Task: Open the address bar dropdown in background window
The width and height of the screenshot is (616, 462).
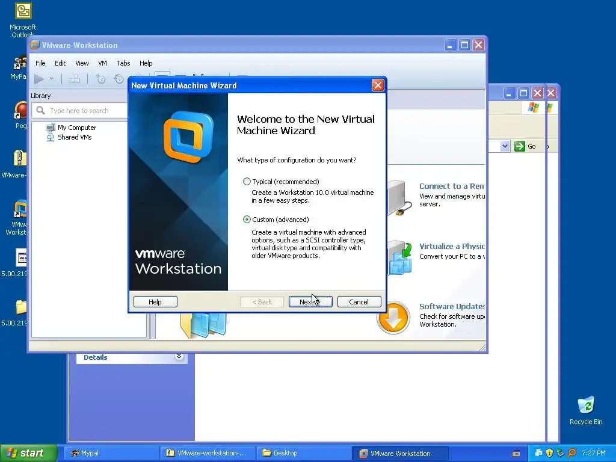Action: coord(505,146)
